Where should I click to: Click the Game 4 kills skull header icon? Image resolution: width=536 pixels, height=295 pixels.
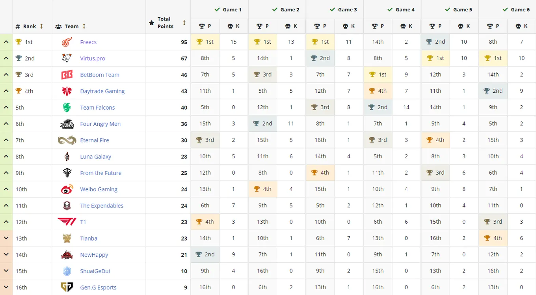[403, 26]
